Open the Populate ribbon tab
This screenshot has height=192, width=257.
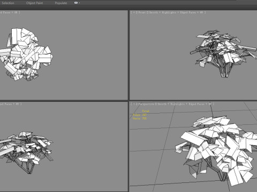point(61,3)
